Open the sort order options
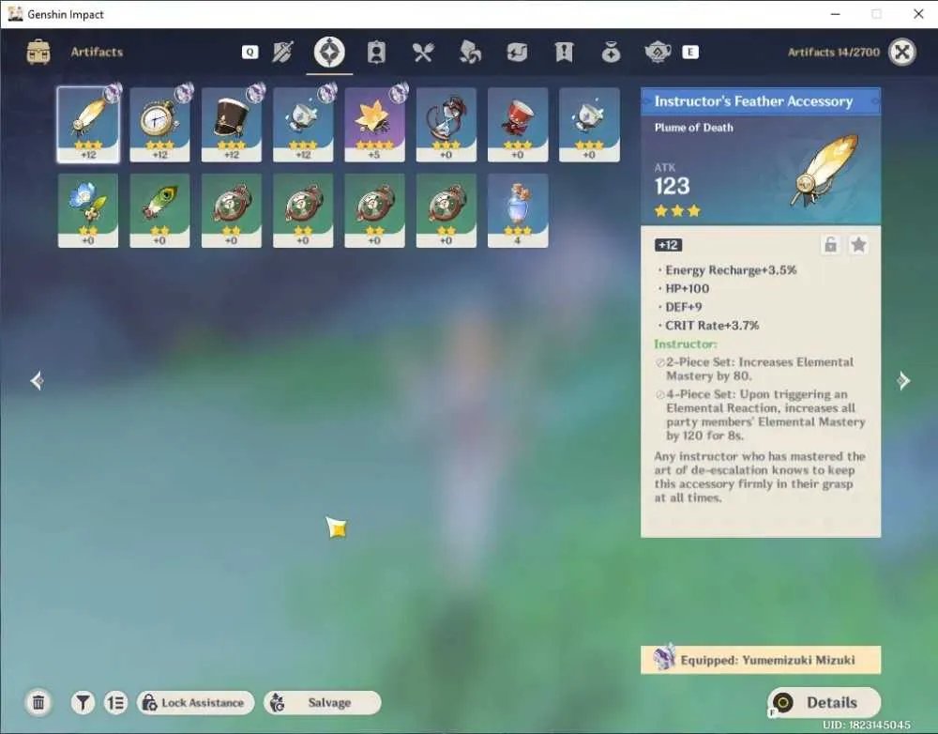The image size is (938, 734). (115, 702)
